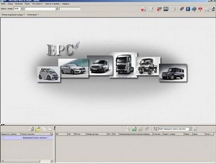Image resolution: width=216 pixels, height=164 pixels.
Task: Click the blue information 'i' toolbar icon
Action: click(x=188, y=9)
